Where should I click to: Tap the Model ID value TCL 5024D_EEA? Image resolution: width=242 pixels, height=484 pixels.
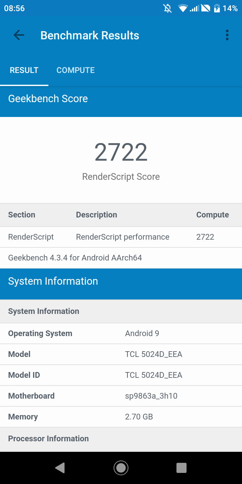coord(154,375)
